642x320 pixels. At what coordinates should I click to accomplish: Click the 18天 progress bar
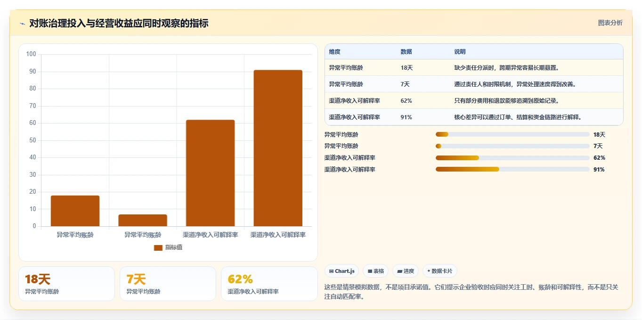(512, 134)
